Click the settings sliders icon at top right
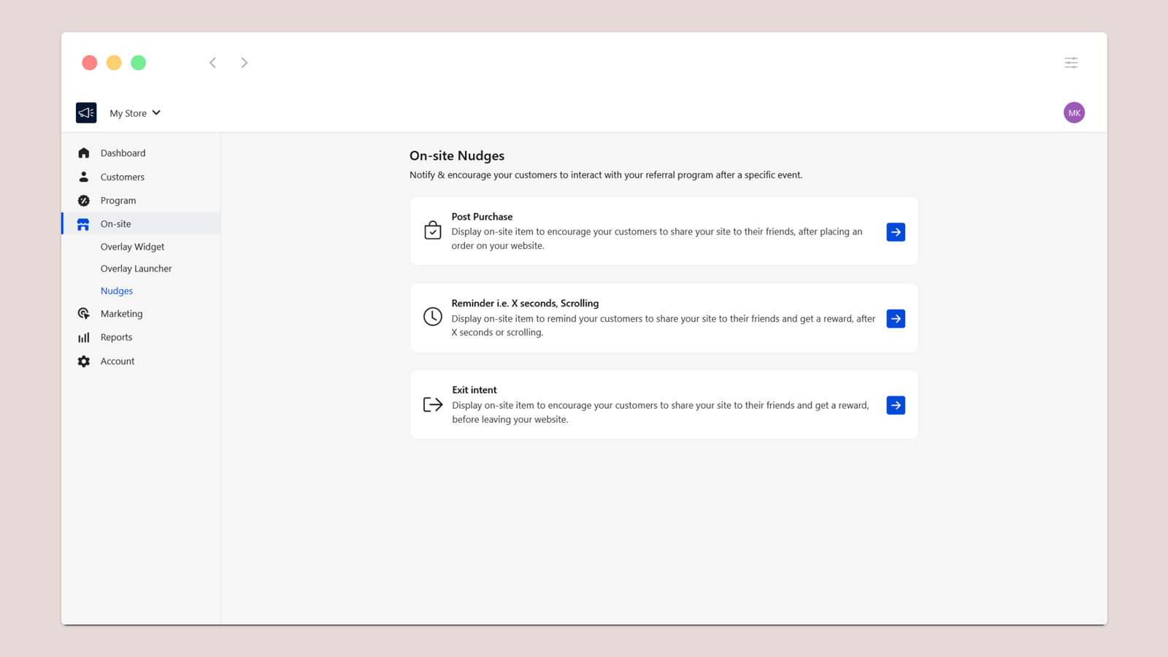The width and height of the screenshot is (1168, 657). [x=1071, y=63]
